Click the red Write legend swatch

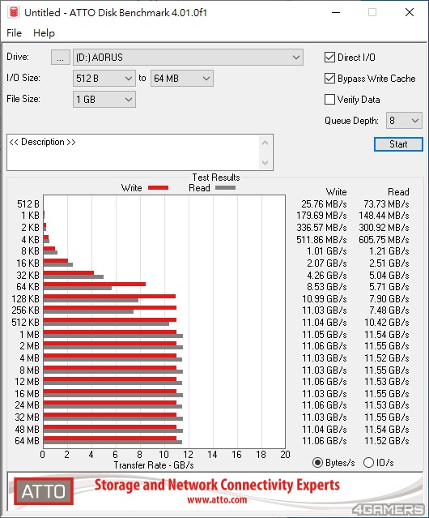pos(159,188)
